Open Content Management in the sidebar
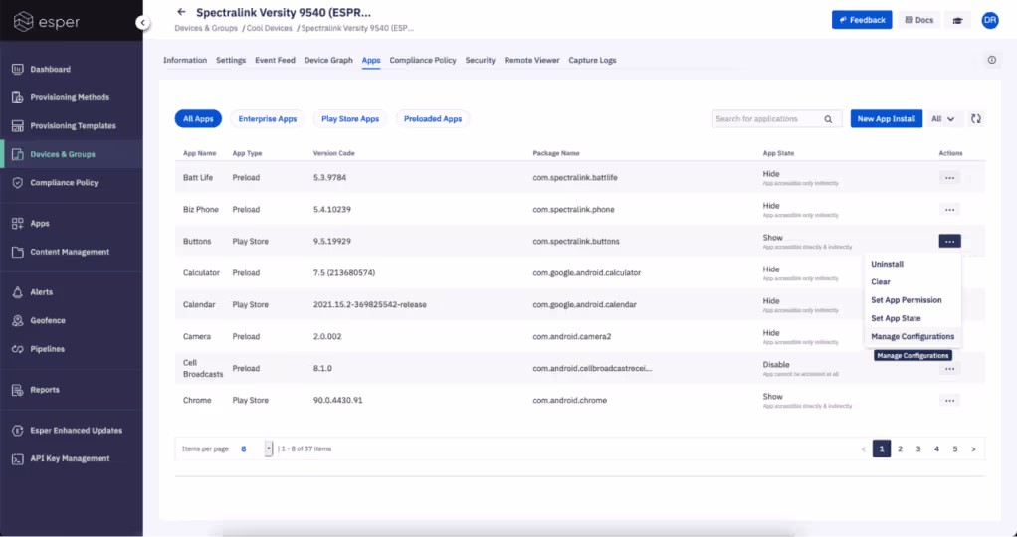Image resolution: width=1017 pixels, height=537 pixels. point(72,252)
